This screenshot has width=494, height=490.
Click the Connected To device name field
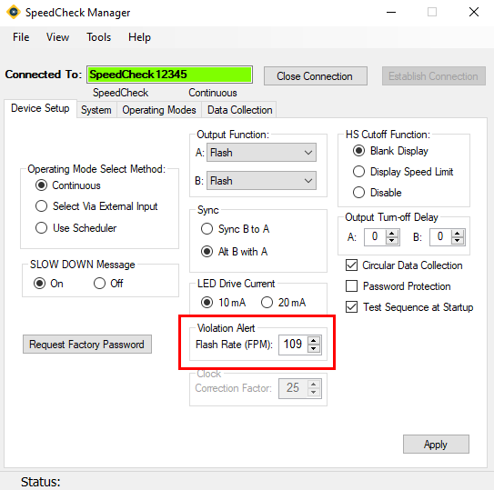[169, 75]
